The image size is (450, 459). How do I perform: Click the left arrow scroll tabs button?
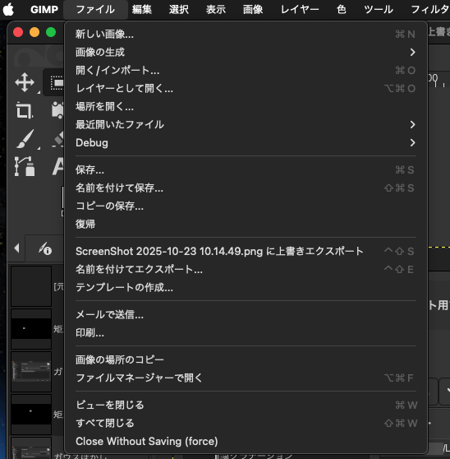pos(16,248)
